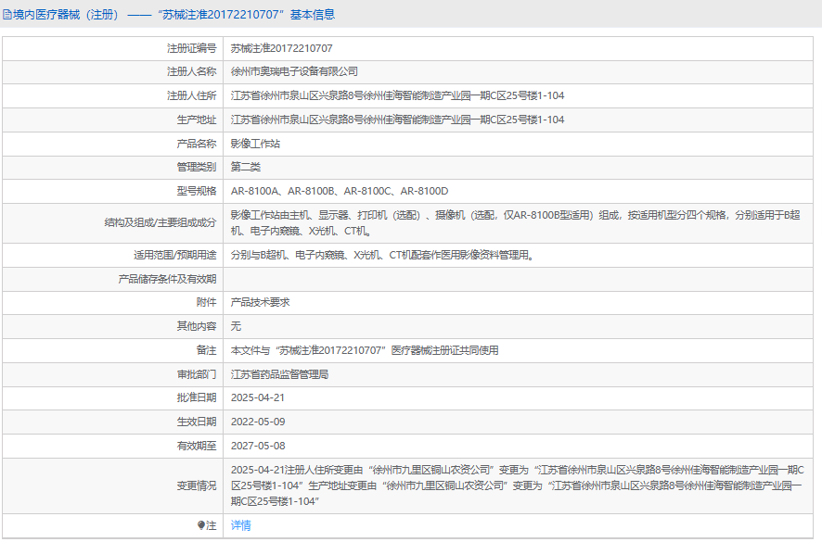The image size is (822, 542).
Task: Click the 注册人住所 address value
Action: (397, 95)
